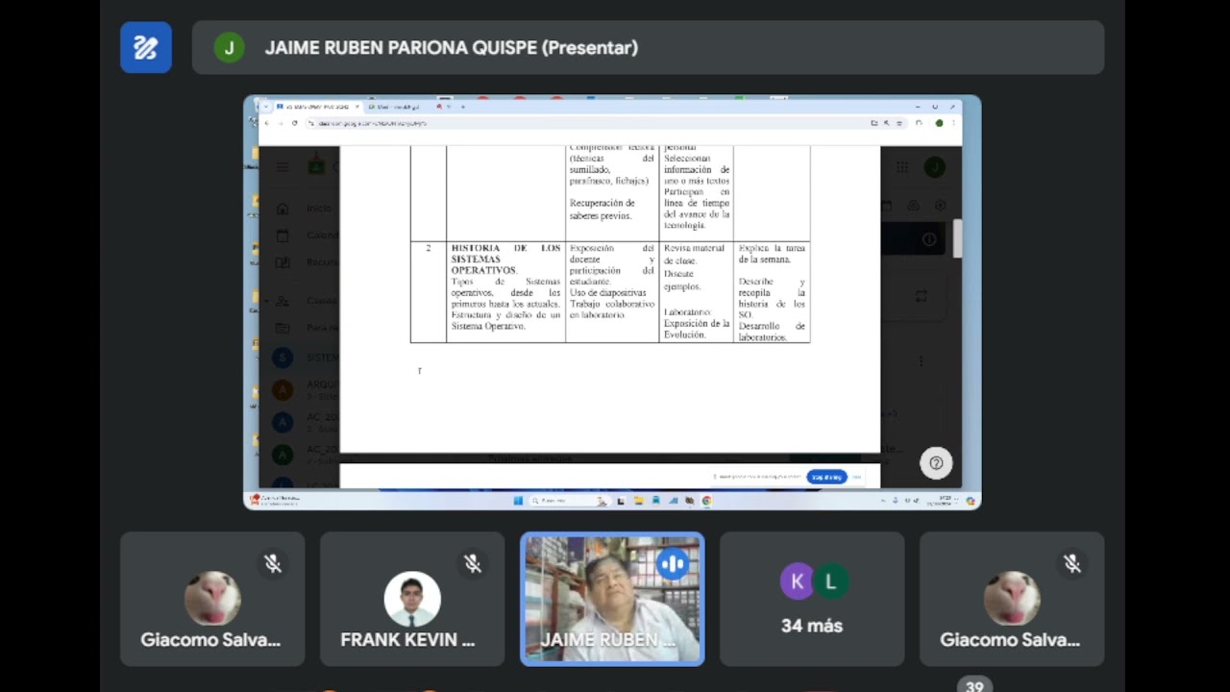Expand the system tray hidden icons chevron
The height and width of the screenshot is (692, 1230).
click(x=884, y=501)
